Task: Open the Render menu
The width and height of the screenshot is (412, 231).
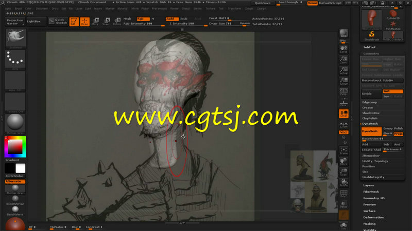Action: point(174,9)
